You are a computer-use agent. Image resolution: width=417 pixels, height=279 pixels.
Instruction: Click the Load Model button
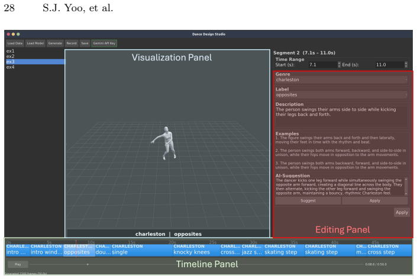35,43
